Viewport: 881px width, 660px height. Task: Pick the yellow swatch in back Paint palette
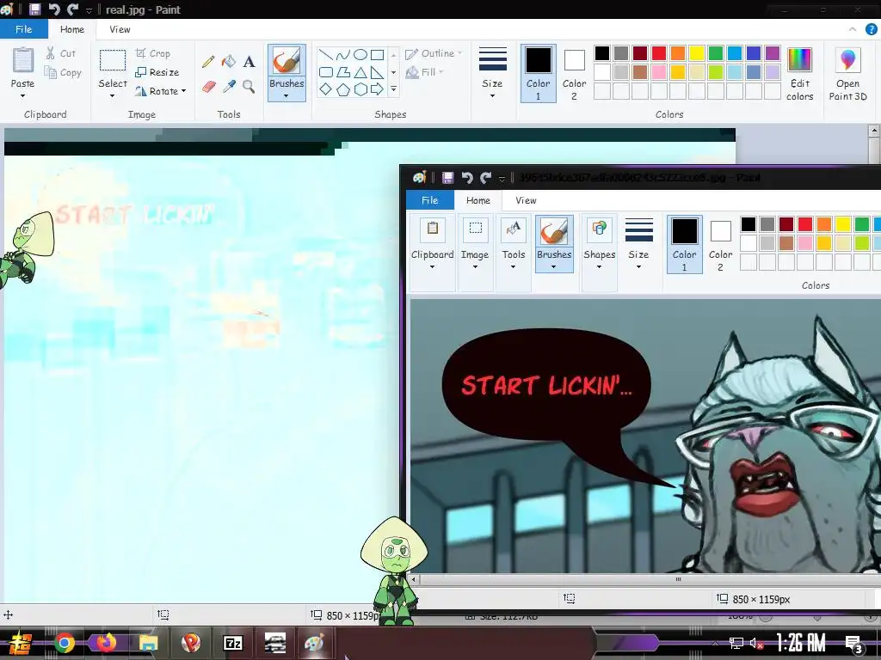(x=697, y=53)
